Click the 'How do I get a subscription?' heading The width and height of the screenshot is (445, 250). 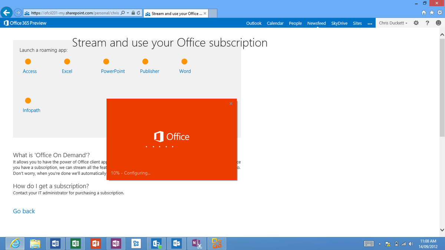[x=51, y=186]
